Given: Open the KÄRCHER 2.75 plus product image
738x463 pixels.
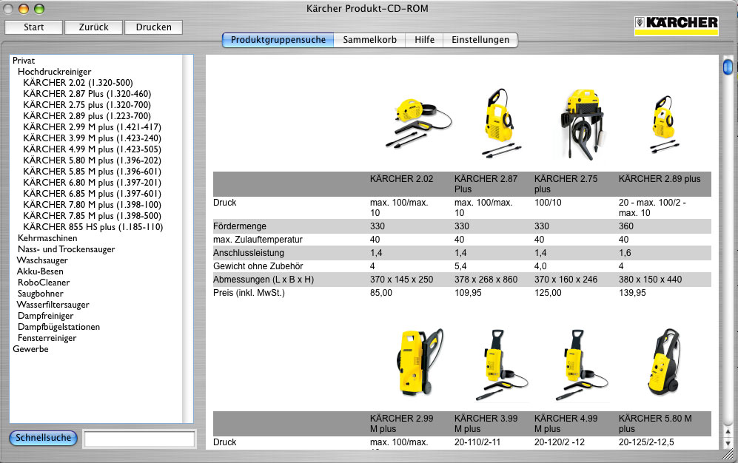Looking at the screenshot, I should coord(582,124).
